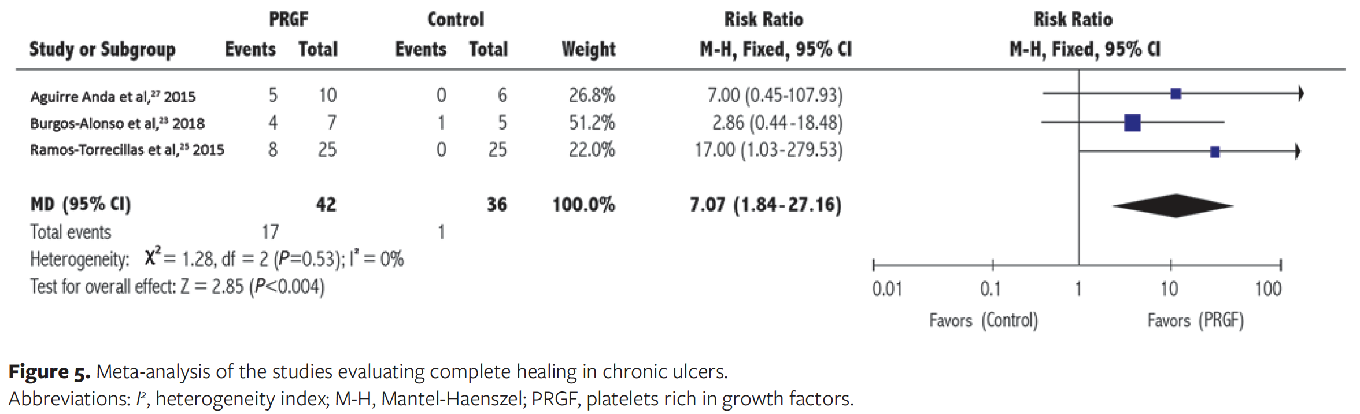Click the 100.0% total weight value
Viewport: 1360px width, 414px height.
coord(583,205)
